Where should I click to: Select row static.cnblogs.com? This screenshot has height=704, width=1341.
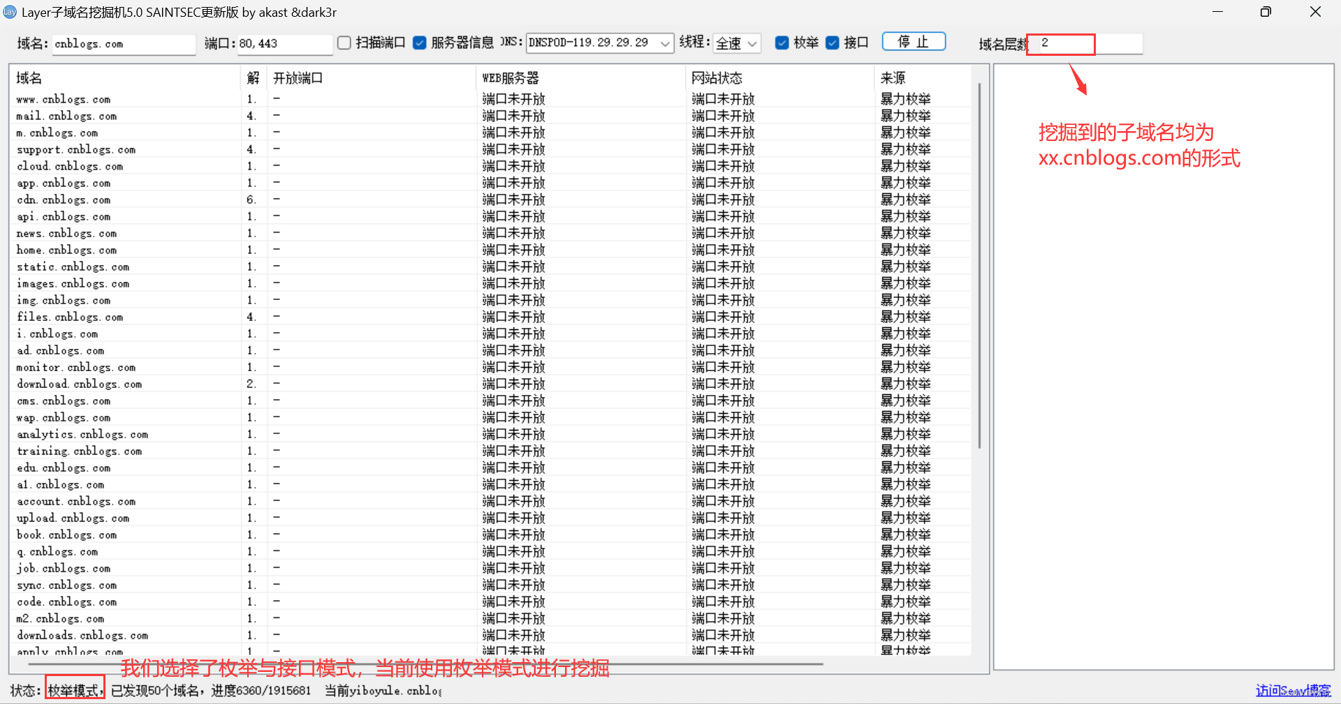point(491,267)
